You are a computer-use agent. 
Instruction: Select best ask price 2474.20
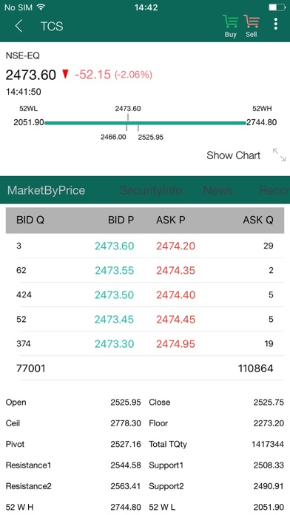tap(176, 246)
